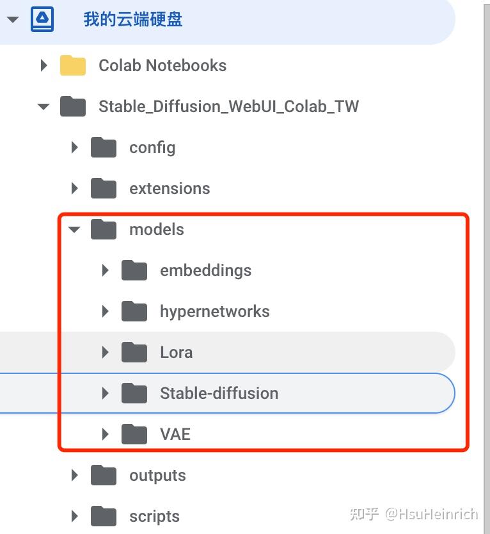Click the embeddings folder icon

coord(134,270)
